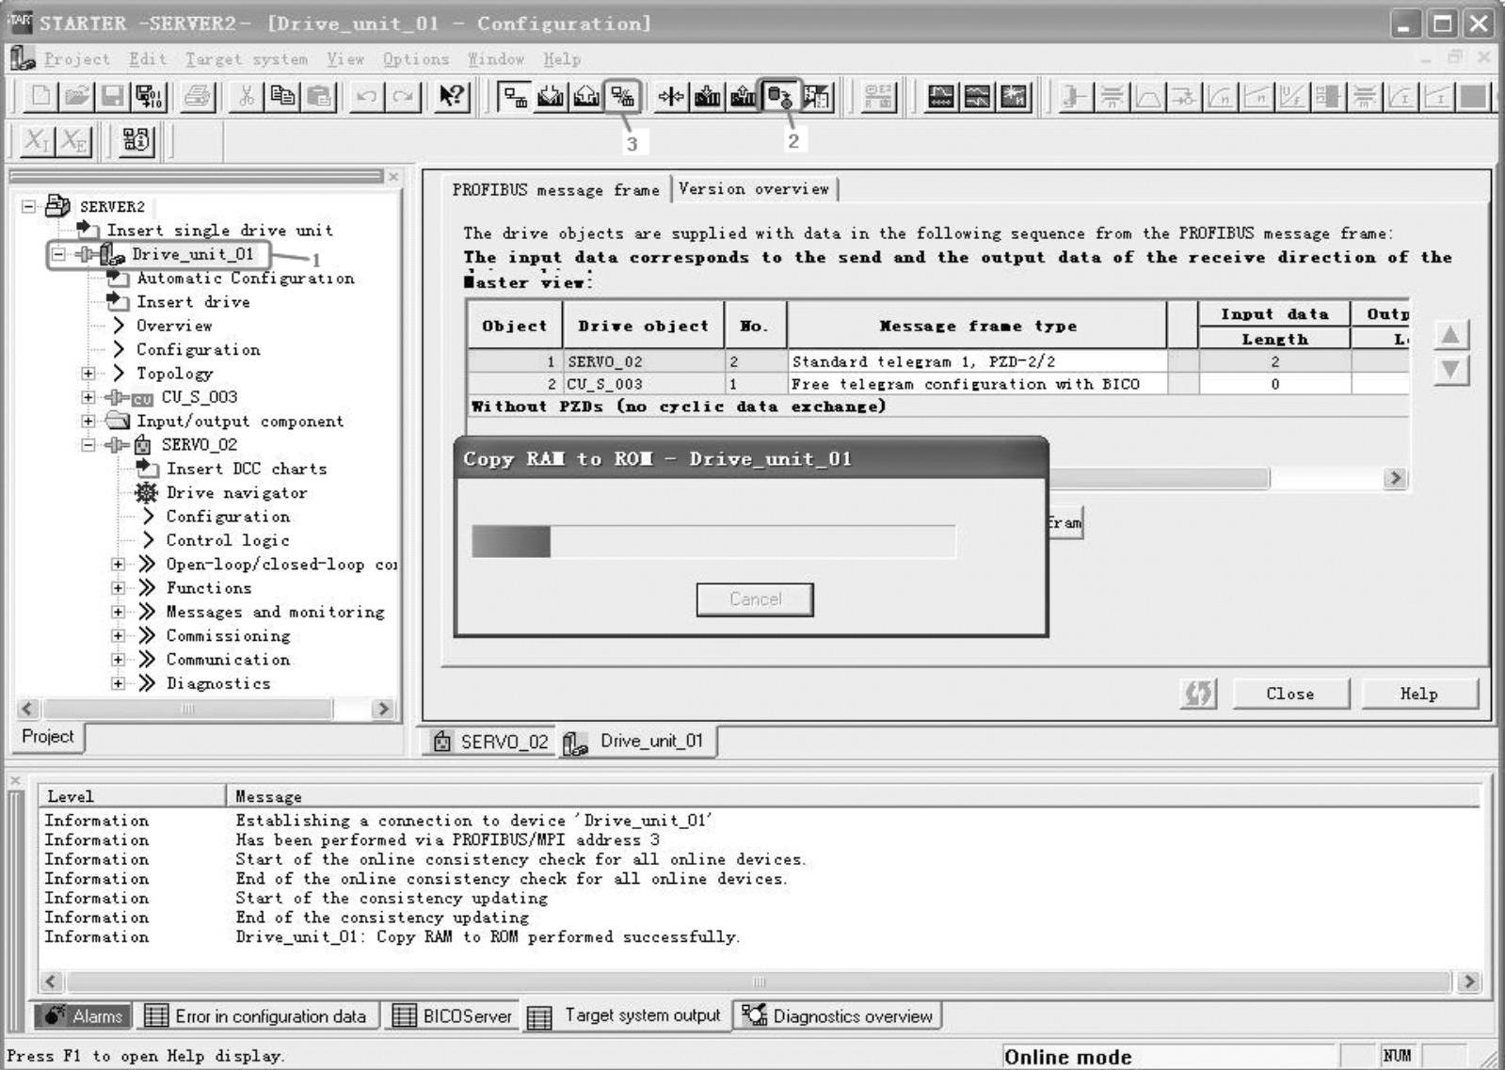Click the Disconnect from target system icon
Image resolution: width=1505 pixels, height=1070 pixels.
pos(622,96)
